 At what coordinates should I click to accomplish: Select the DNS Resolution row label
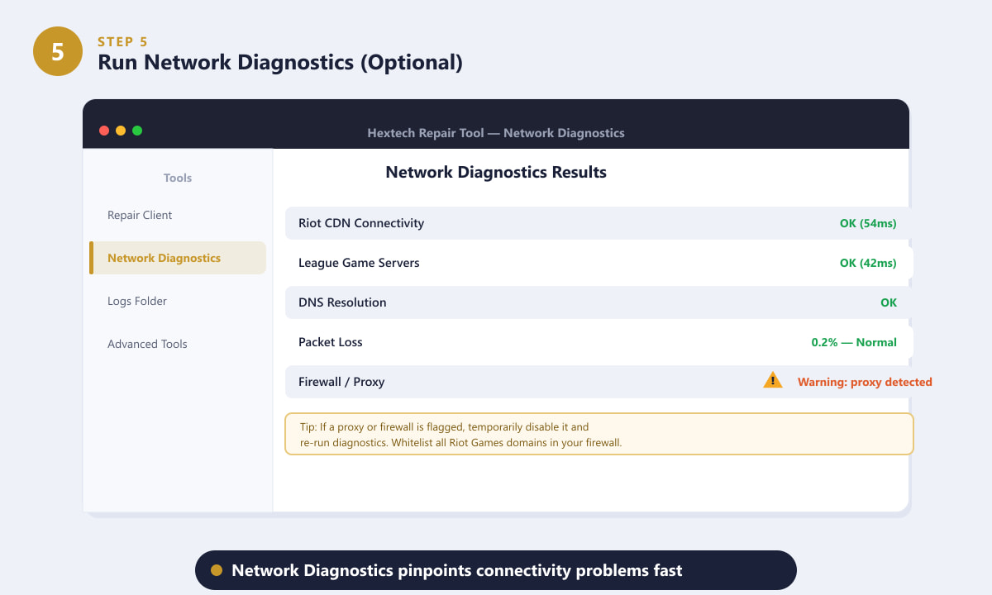pyautogui.click(x=342, y=302)
